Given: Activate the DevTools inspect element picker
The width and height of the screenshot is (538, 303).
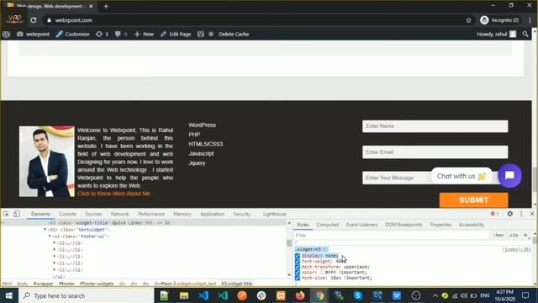Looking at the screenshot, I should coord(6,214).
